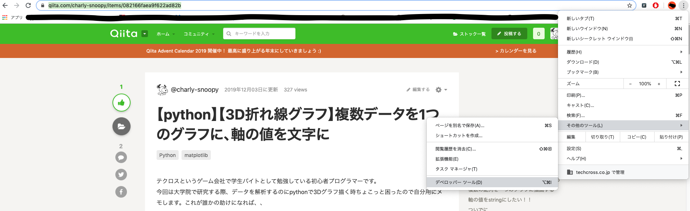The width and height of the screenshot is (690, 211).
Task: Select 検索(F)... menu item
Action: coord(623,115)
